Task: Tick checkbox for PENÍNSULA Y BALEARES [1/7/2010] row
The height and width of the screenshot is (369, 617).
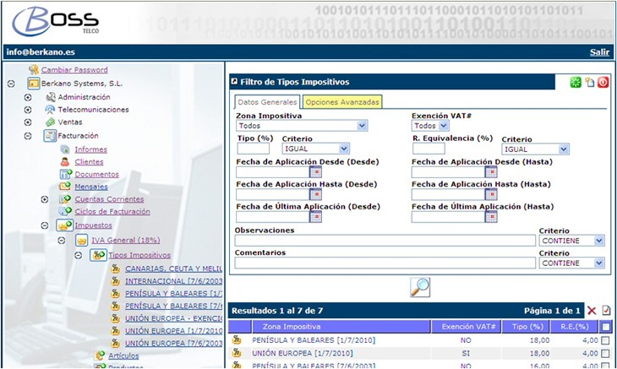Action: (604, 339)
